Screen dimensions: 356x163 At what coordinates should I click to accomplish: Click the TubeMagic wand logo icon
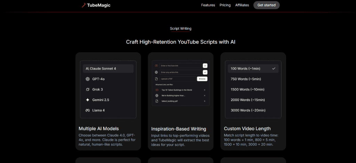click(x=84, y=5)
